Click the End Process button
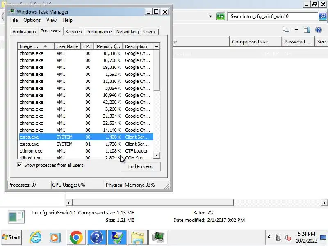Image resolution: width=328 pixels, height=246 pixels. 140,166
